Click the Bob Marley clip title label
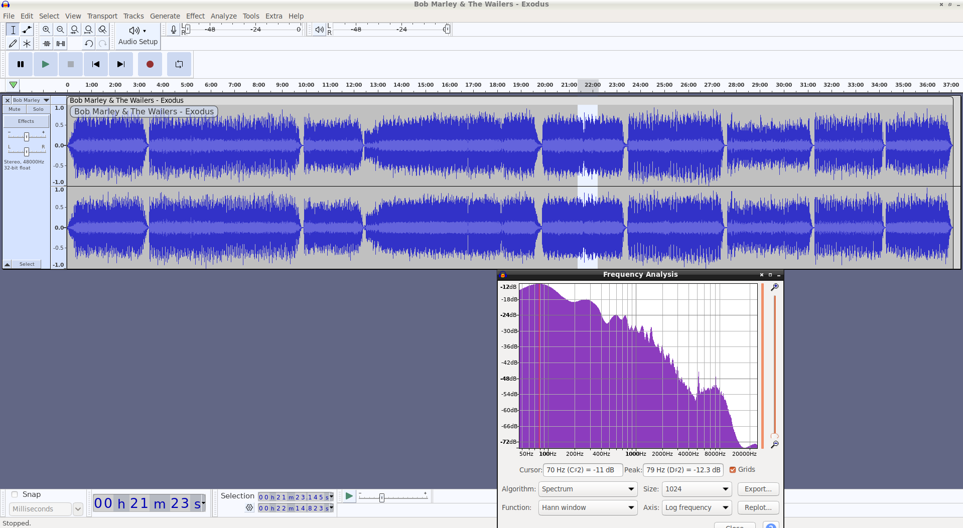Screen dimensions: 963x528 [x=144, y=112]
